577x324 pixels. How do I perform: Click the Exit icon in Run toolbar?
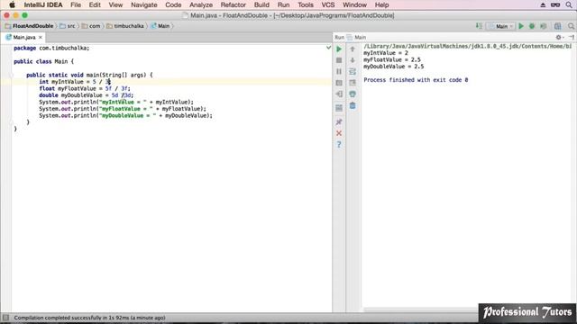[339, 94]
